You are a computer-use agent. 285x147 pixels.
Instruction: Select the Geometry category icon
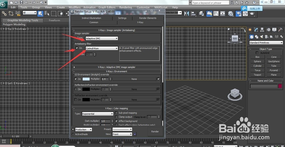[x=251, y=37]
